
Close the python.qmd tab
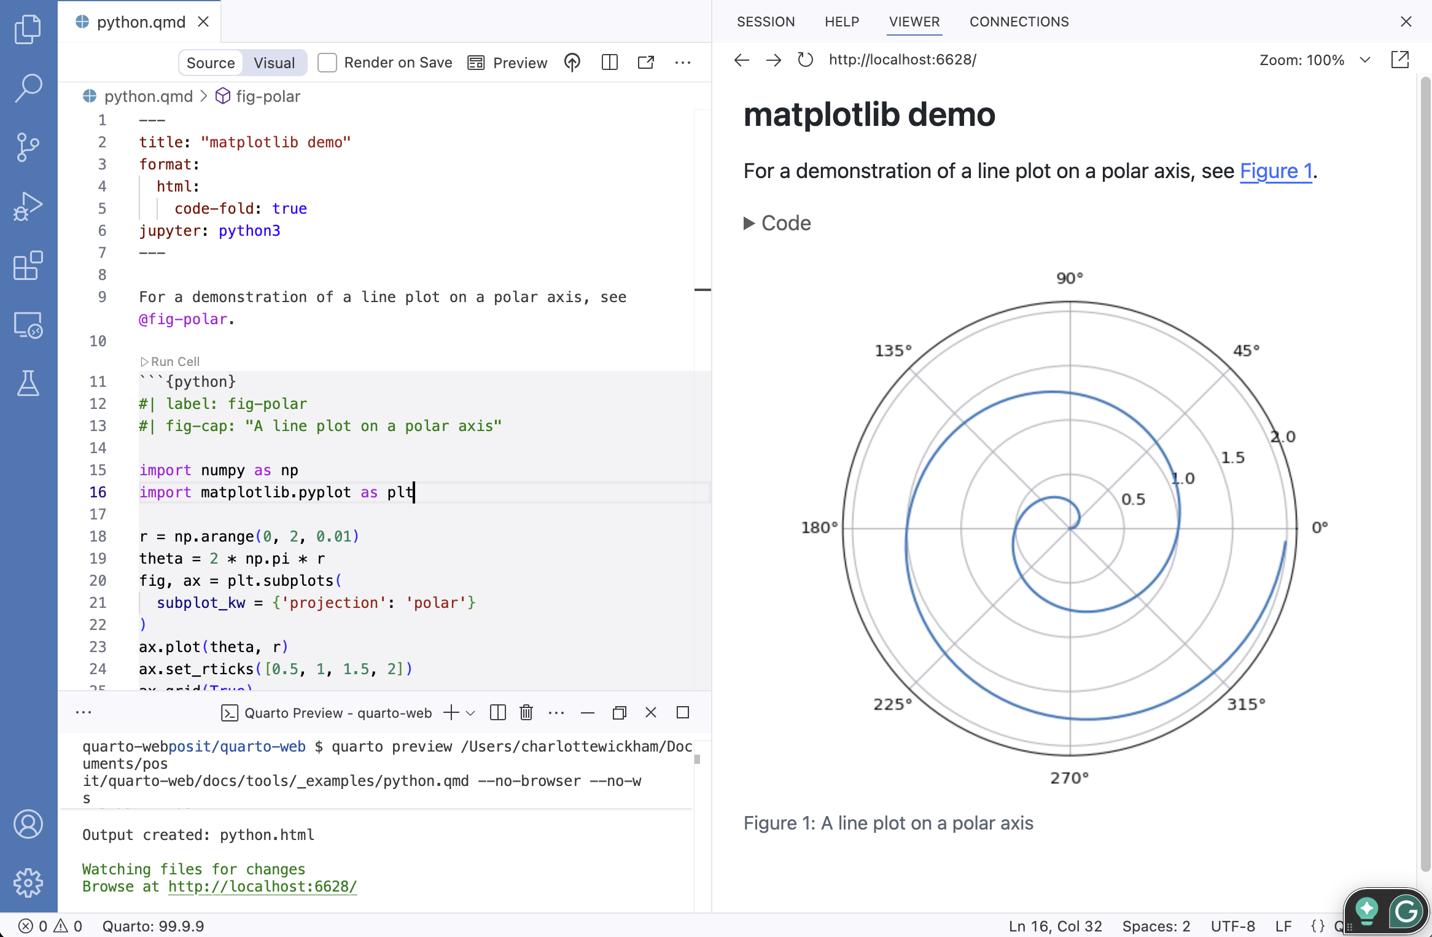click(x=203, y=22)
